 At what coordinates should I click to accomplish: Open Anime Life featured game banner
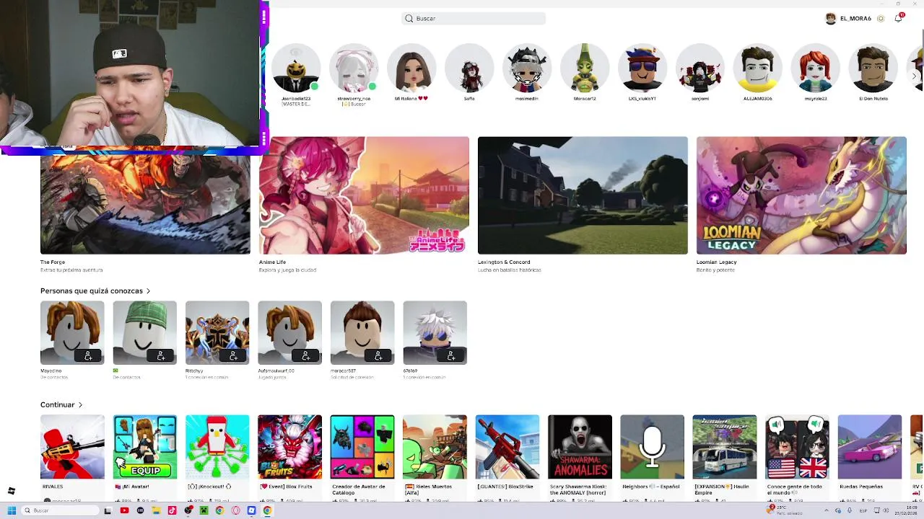pyautogui.click(x=364, y=195)
